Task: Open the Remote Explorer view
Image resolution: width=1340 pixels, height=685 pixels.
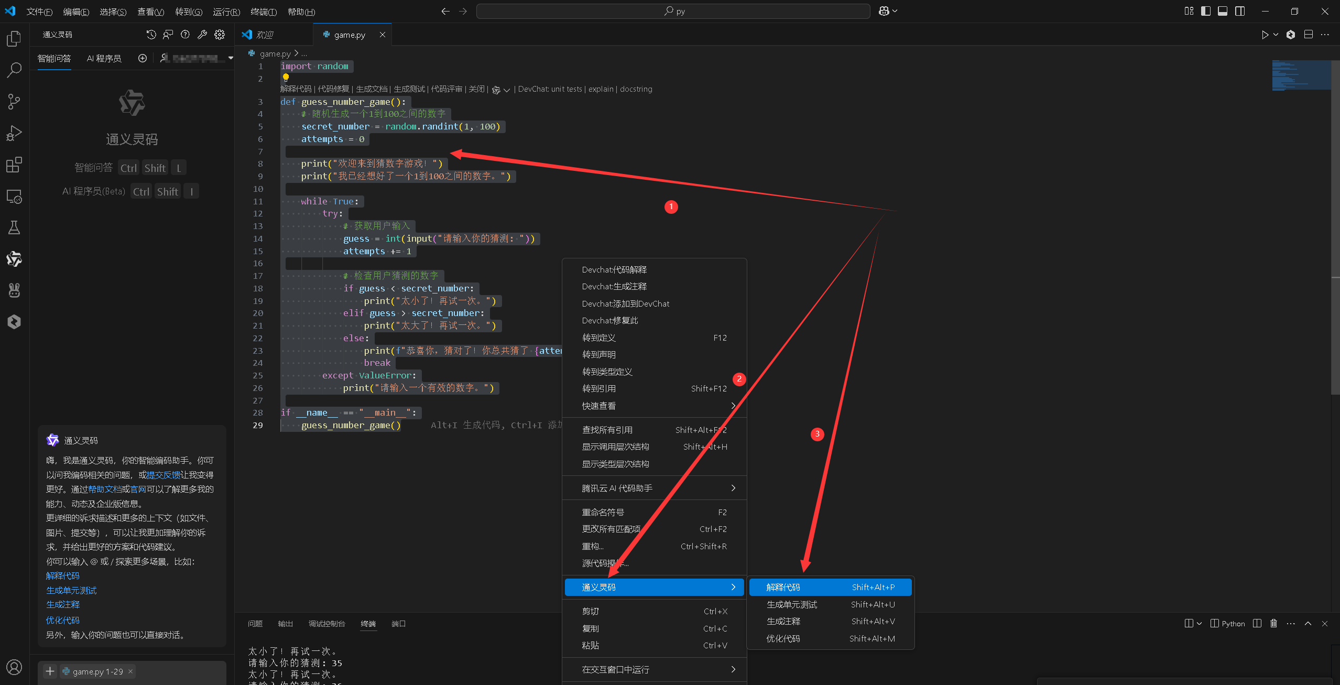Action: click(x=14, y=197)
